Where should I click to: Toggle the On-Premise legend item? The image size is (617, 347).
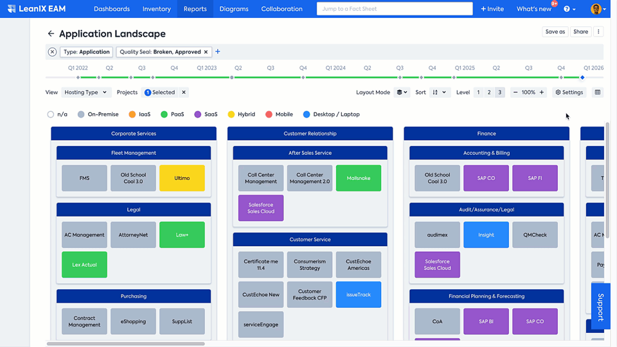point(98,114)
